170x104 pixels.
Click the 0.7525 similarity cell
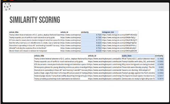pyautogui.click(x=91, y=35)
